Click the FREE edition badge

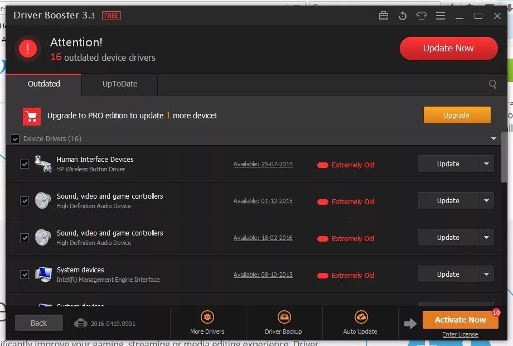111,16
